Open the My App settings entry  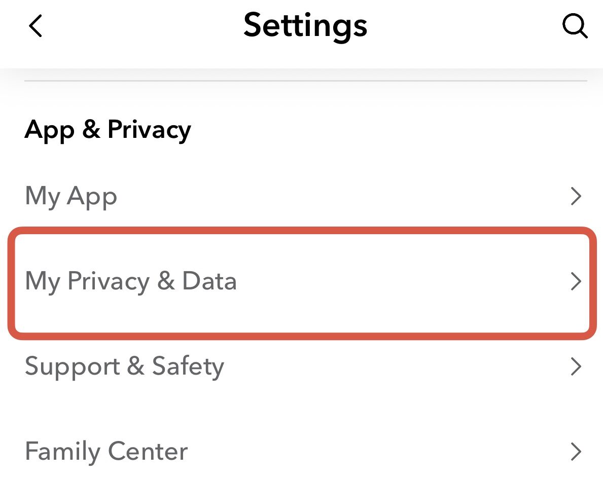click(x=71, y=196)
